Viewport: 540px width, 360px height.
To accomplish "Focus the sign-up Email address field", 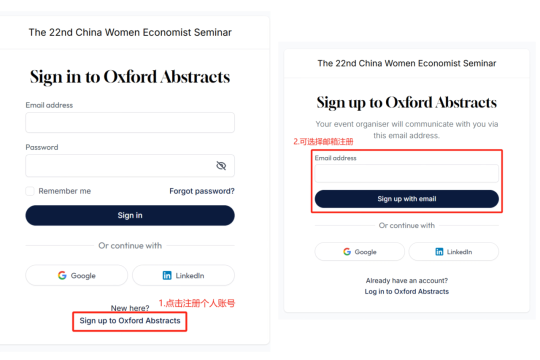I will (x=406, y=173).
